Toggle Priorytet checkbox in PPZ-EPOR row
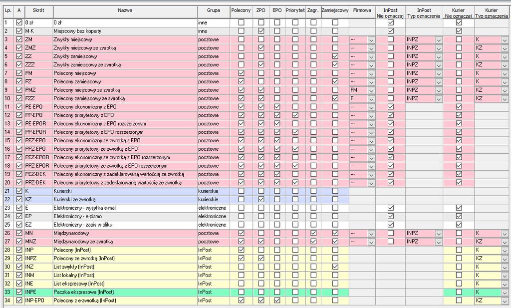 (x=295, y=166)
